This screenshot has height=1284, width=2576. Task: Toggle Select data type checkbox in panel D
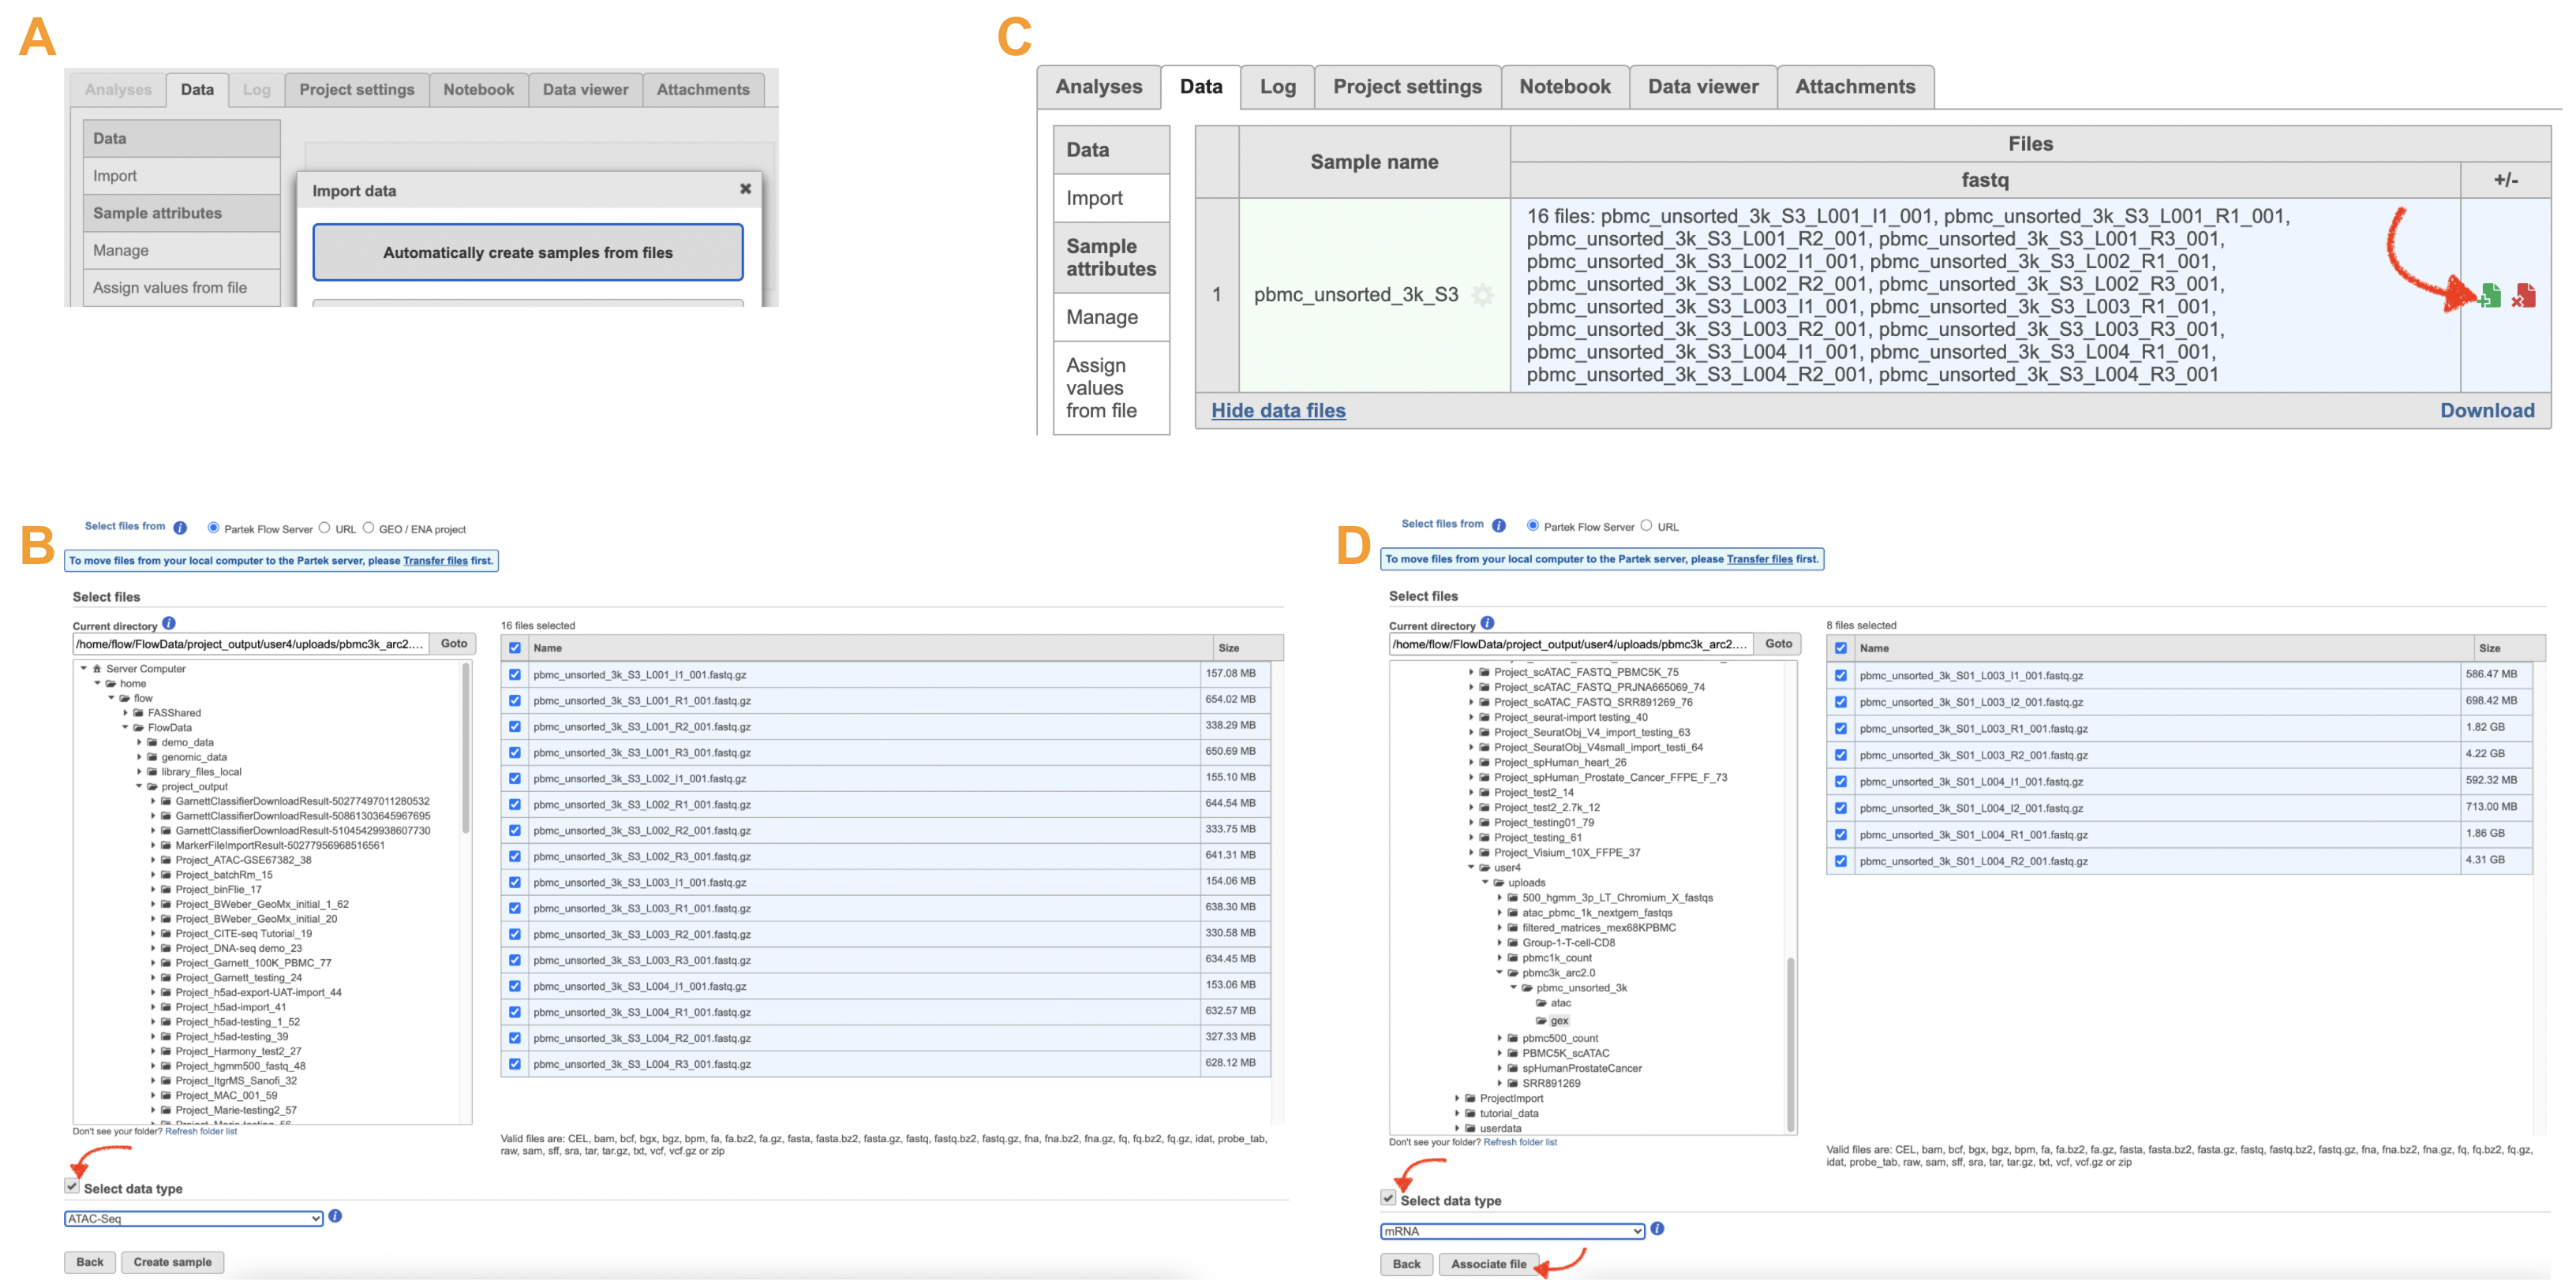coord(1388,1198)
